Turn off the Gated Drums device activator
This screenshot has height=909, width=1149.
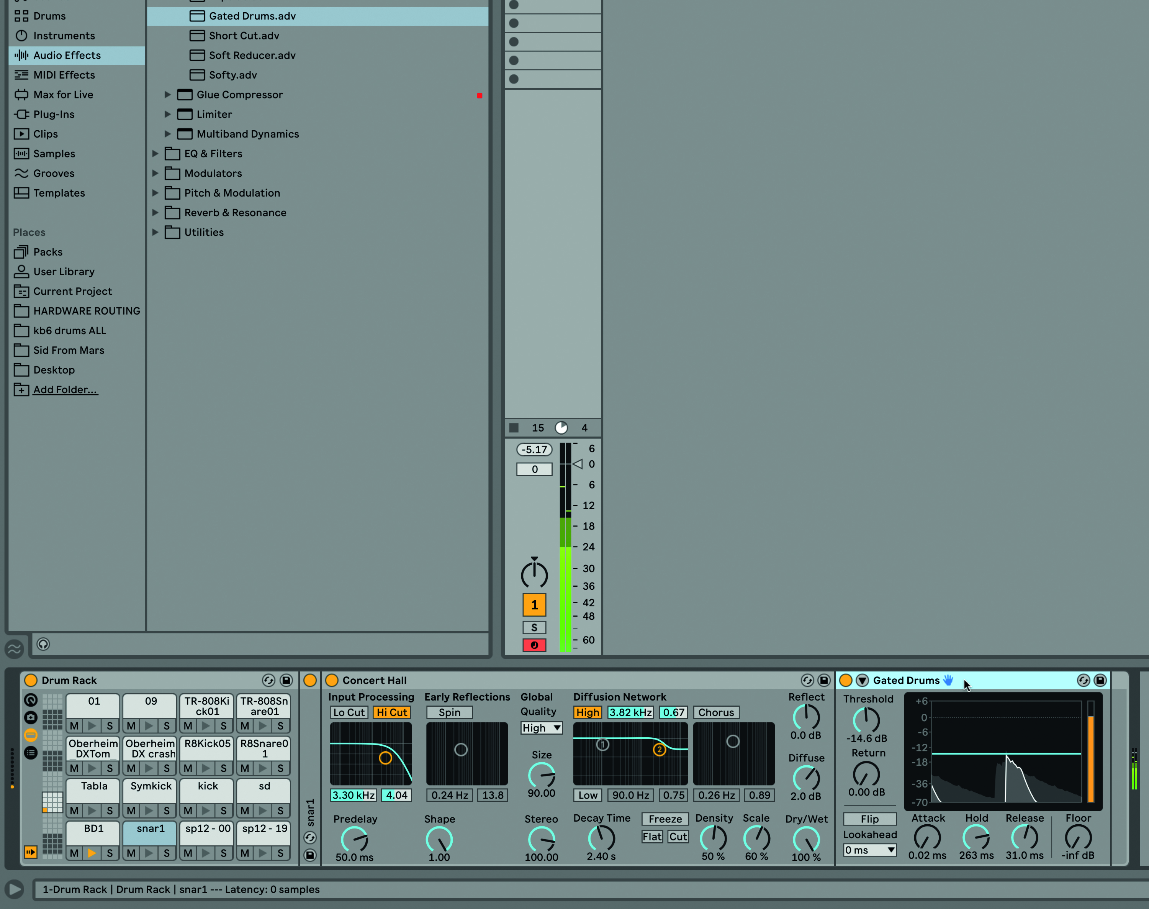(845, 680)
